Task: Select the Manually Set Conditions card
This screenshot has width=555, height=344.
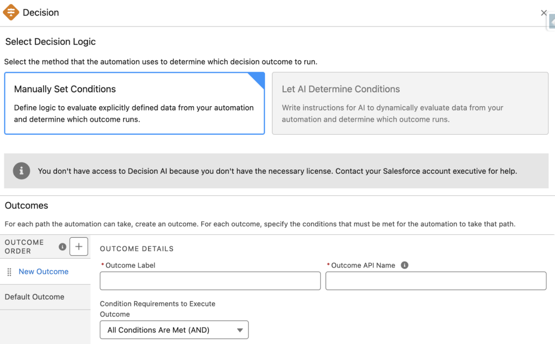Action: [x=134, y=103]
